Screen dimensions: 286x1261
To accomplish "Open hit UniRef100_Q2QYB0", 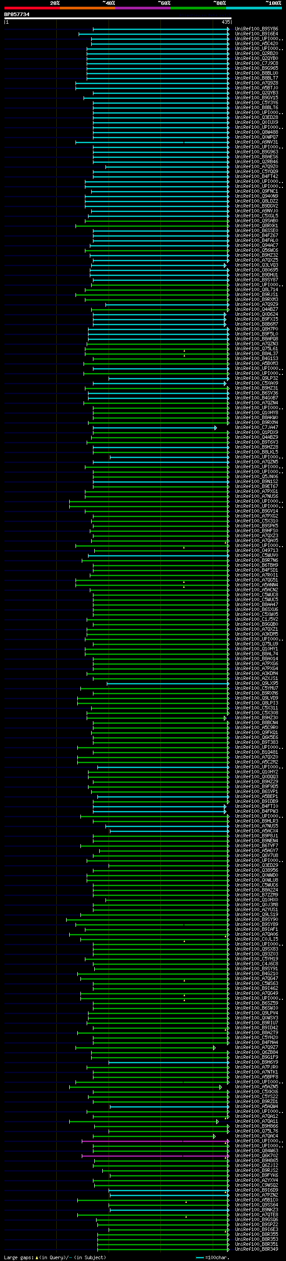I will (x=256, y=58).
